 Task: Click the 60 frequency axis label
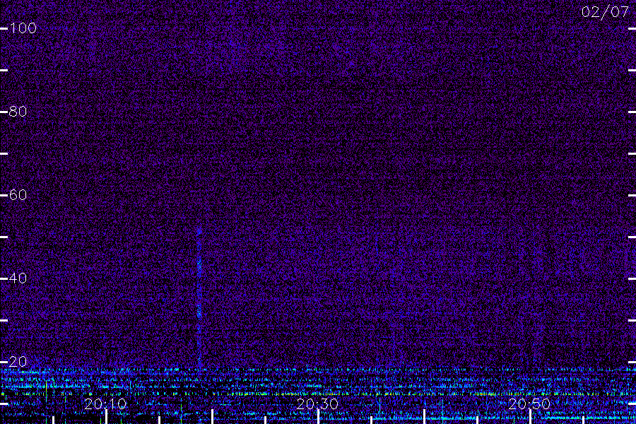pyautogui.click(x=18, y=195)
